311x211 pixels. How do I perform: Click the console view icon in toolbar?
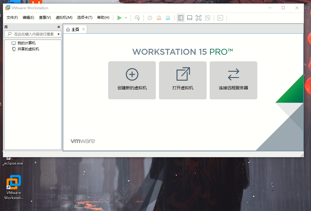click(220, 18)
